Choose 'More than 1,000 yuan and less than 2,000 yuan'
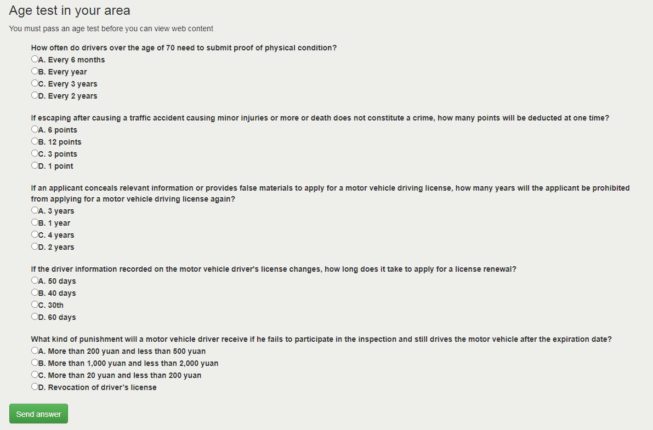Screen dimensions: 653x430 click(35, 363)
